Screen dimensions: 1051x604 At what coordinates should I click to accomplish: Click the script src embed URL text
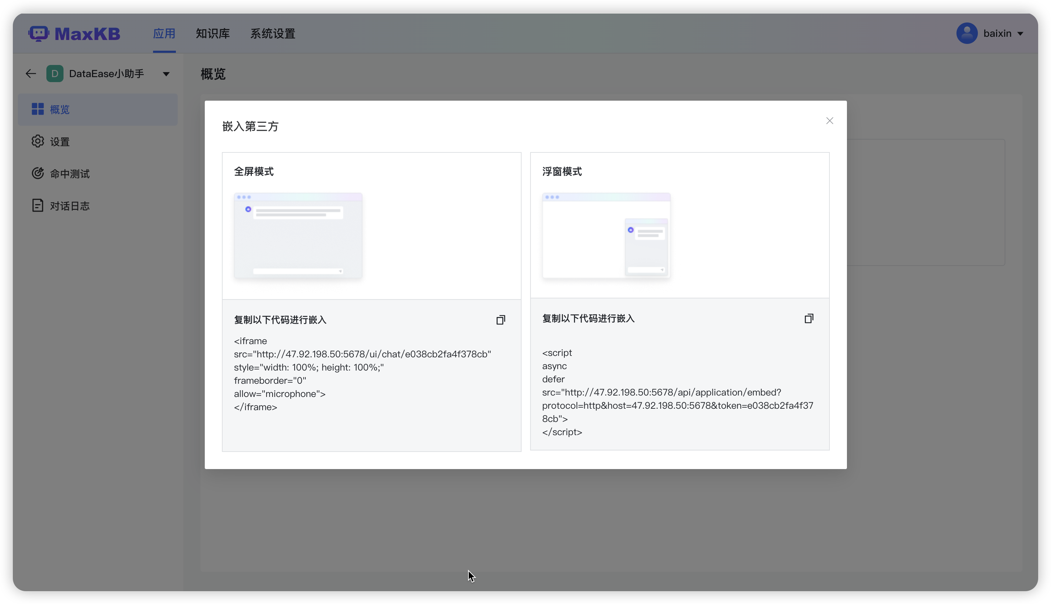[677, 406]
